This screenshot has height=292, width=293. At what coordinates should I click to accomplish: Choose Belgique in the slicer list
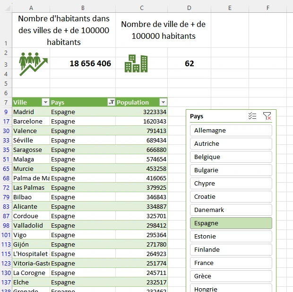[231, 157]
